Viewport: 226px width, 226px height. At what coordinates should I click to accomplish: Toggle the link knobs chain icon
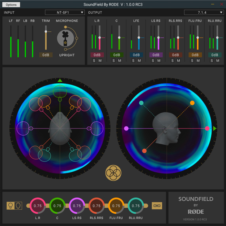coord(157,206)
